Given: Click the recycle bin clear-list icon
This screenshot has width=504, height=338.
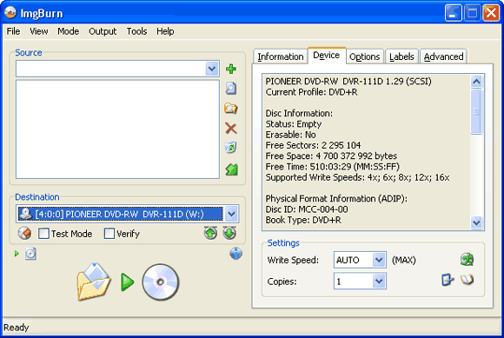Looking at the screenshot, I should click(x=230, y=148).
